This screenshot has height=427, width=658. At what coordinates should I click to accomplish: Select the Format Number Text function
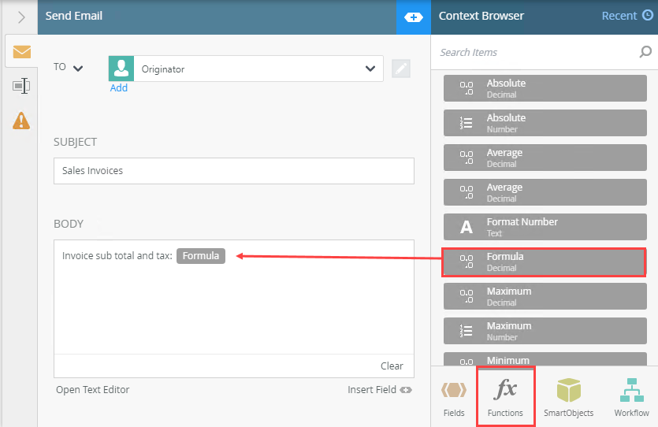pyautogui.click(x=545, y=227)
